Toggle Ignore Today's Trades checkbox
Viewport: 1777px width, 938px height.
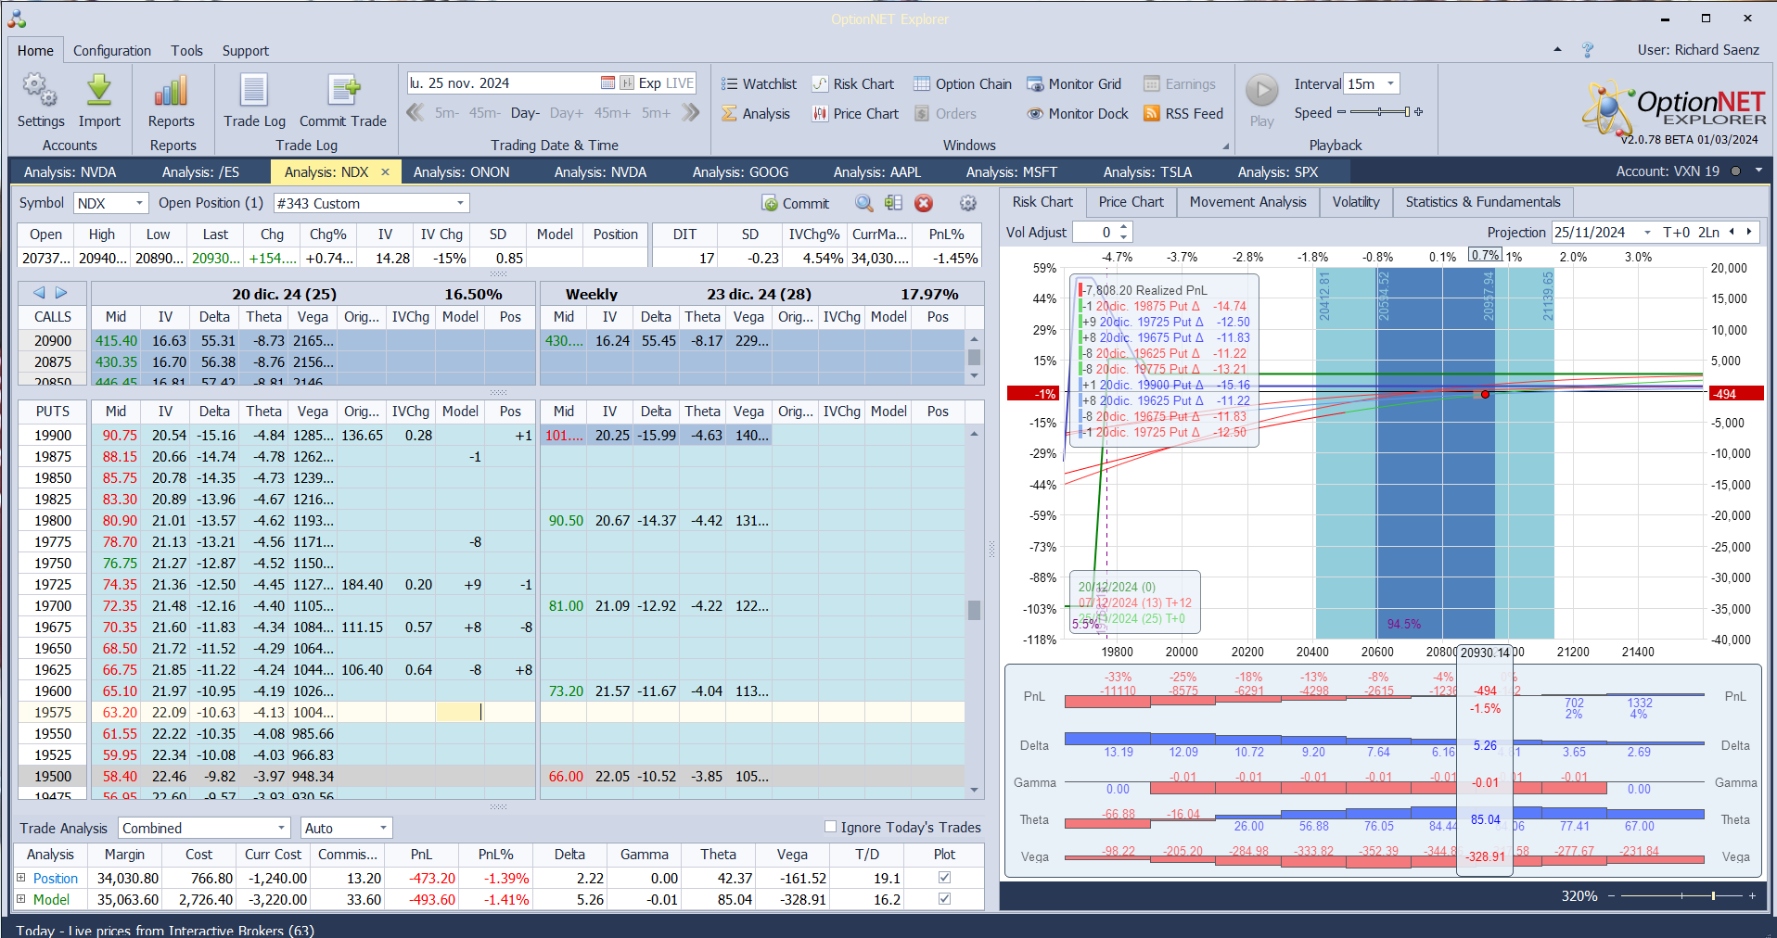click(830, 827)
